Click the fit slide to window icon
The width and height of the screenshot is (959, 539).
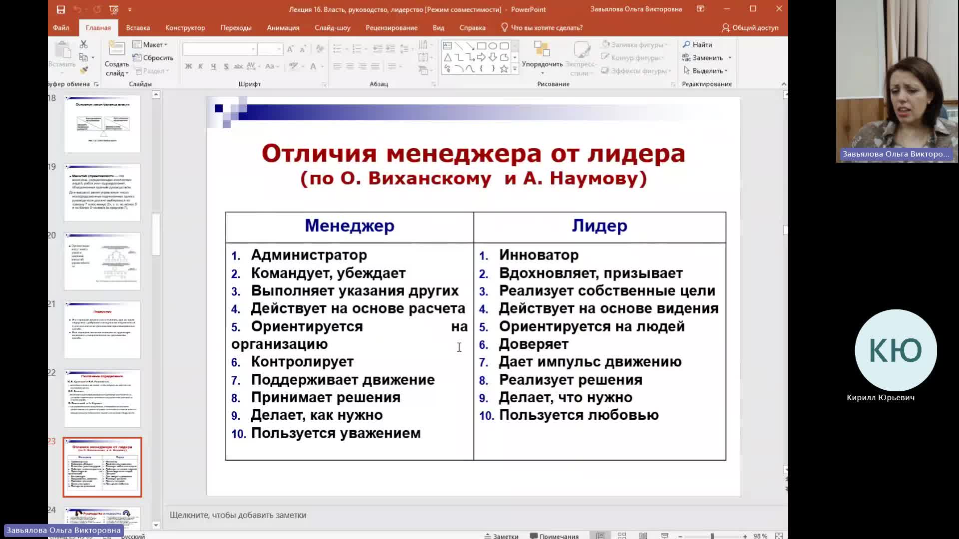tap(779, 536)
